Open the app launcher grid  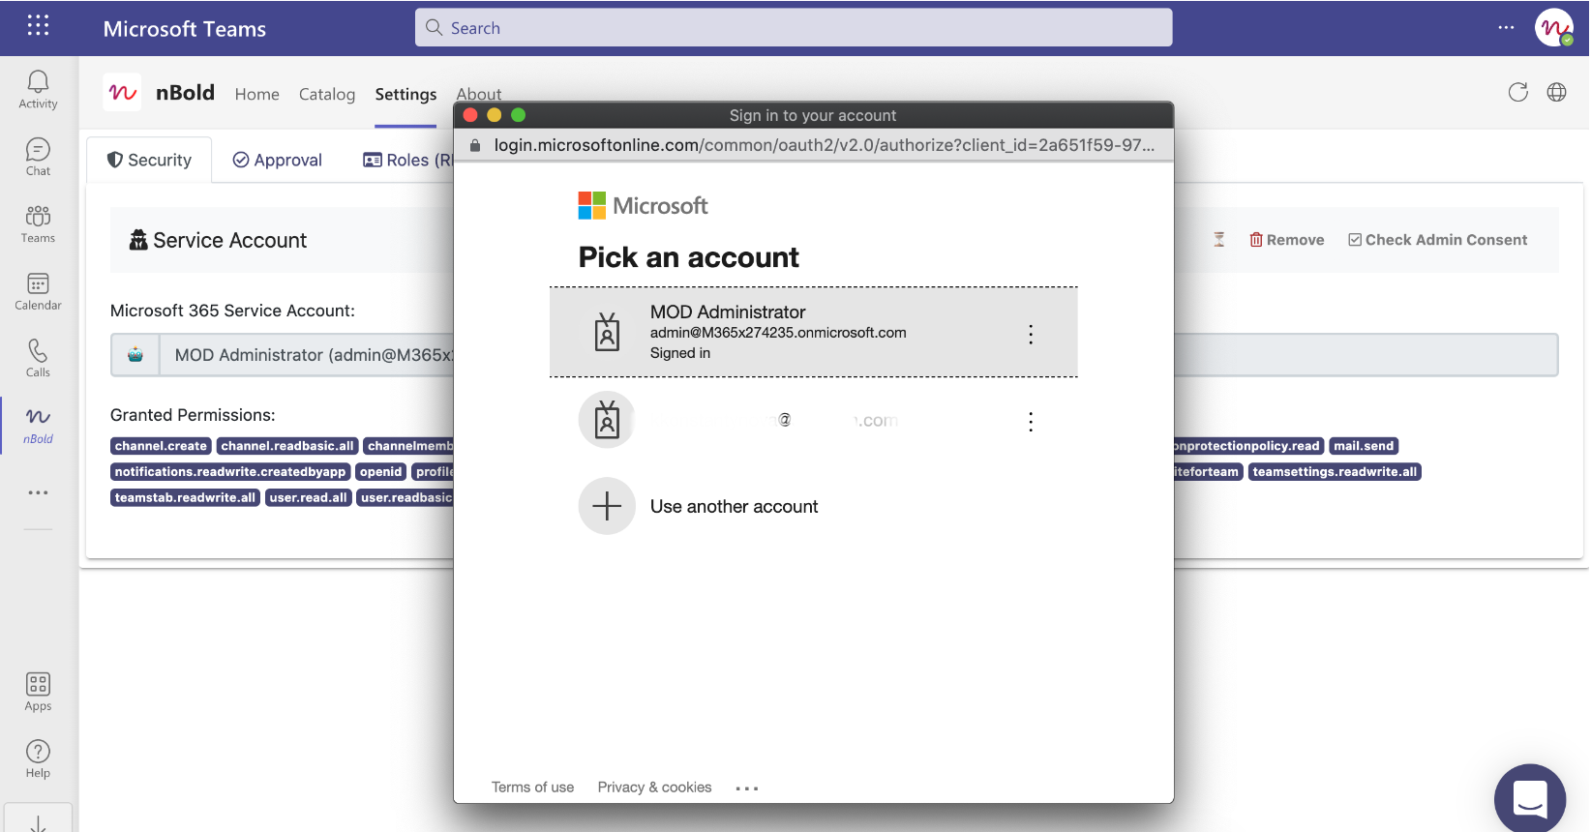click(38, 26)
